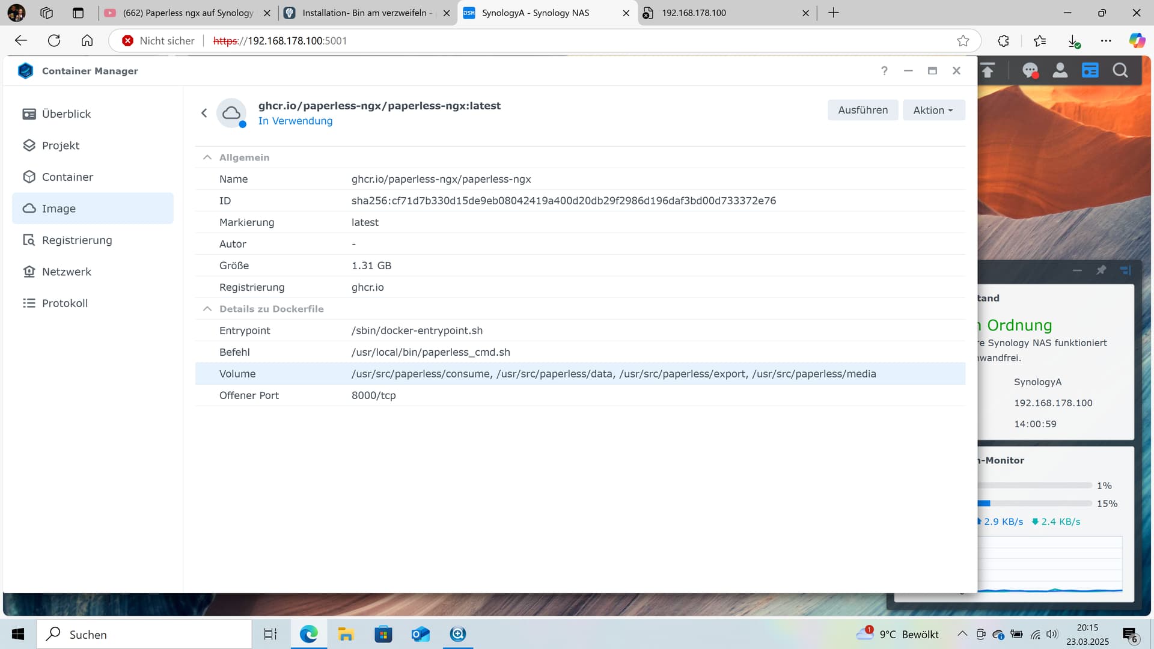Image resolution: width=1154 pixels, height=649 pixels.
Task: Show hidden system tray icons
Action: click(962, 634)
